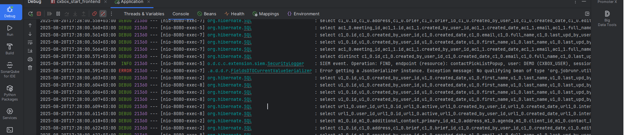Open more debugger actions menu

point(111,14)
